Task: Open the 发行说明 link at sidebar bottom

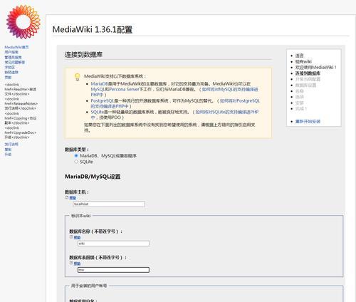Action: pos(11,145)
